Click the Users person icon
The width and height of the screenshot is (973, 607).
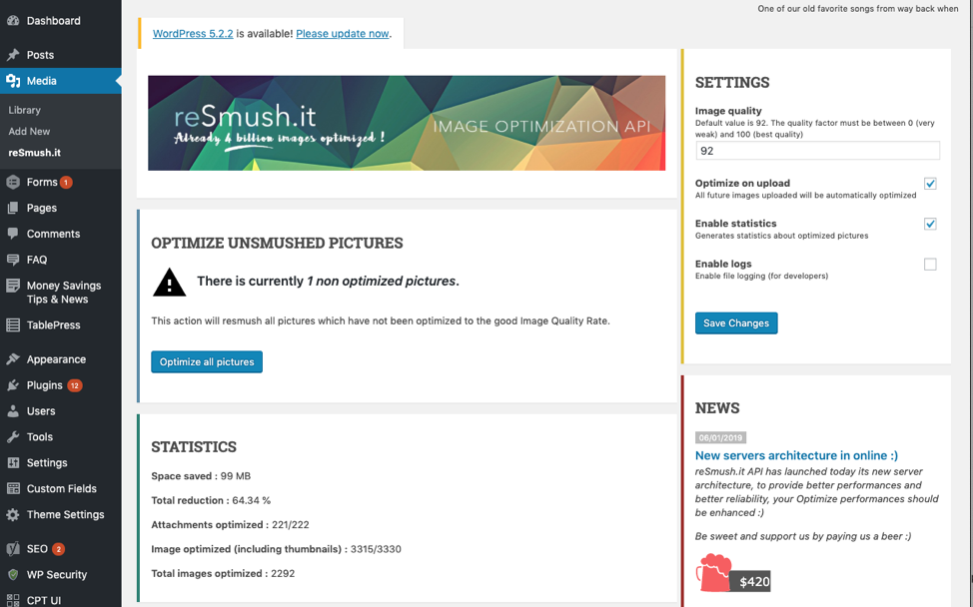tap(13, 411)
